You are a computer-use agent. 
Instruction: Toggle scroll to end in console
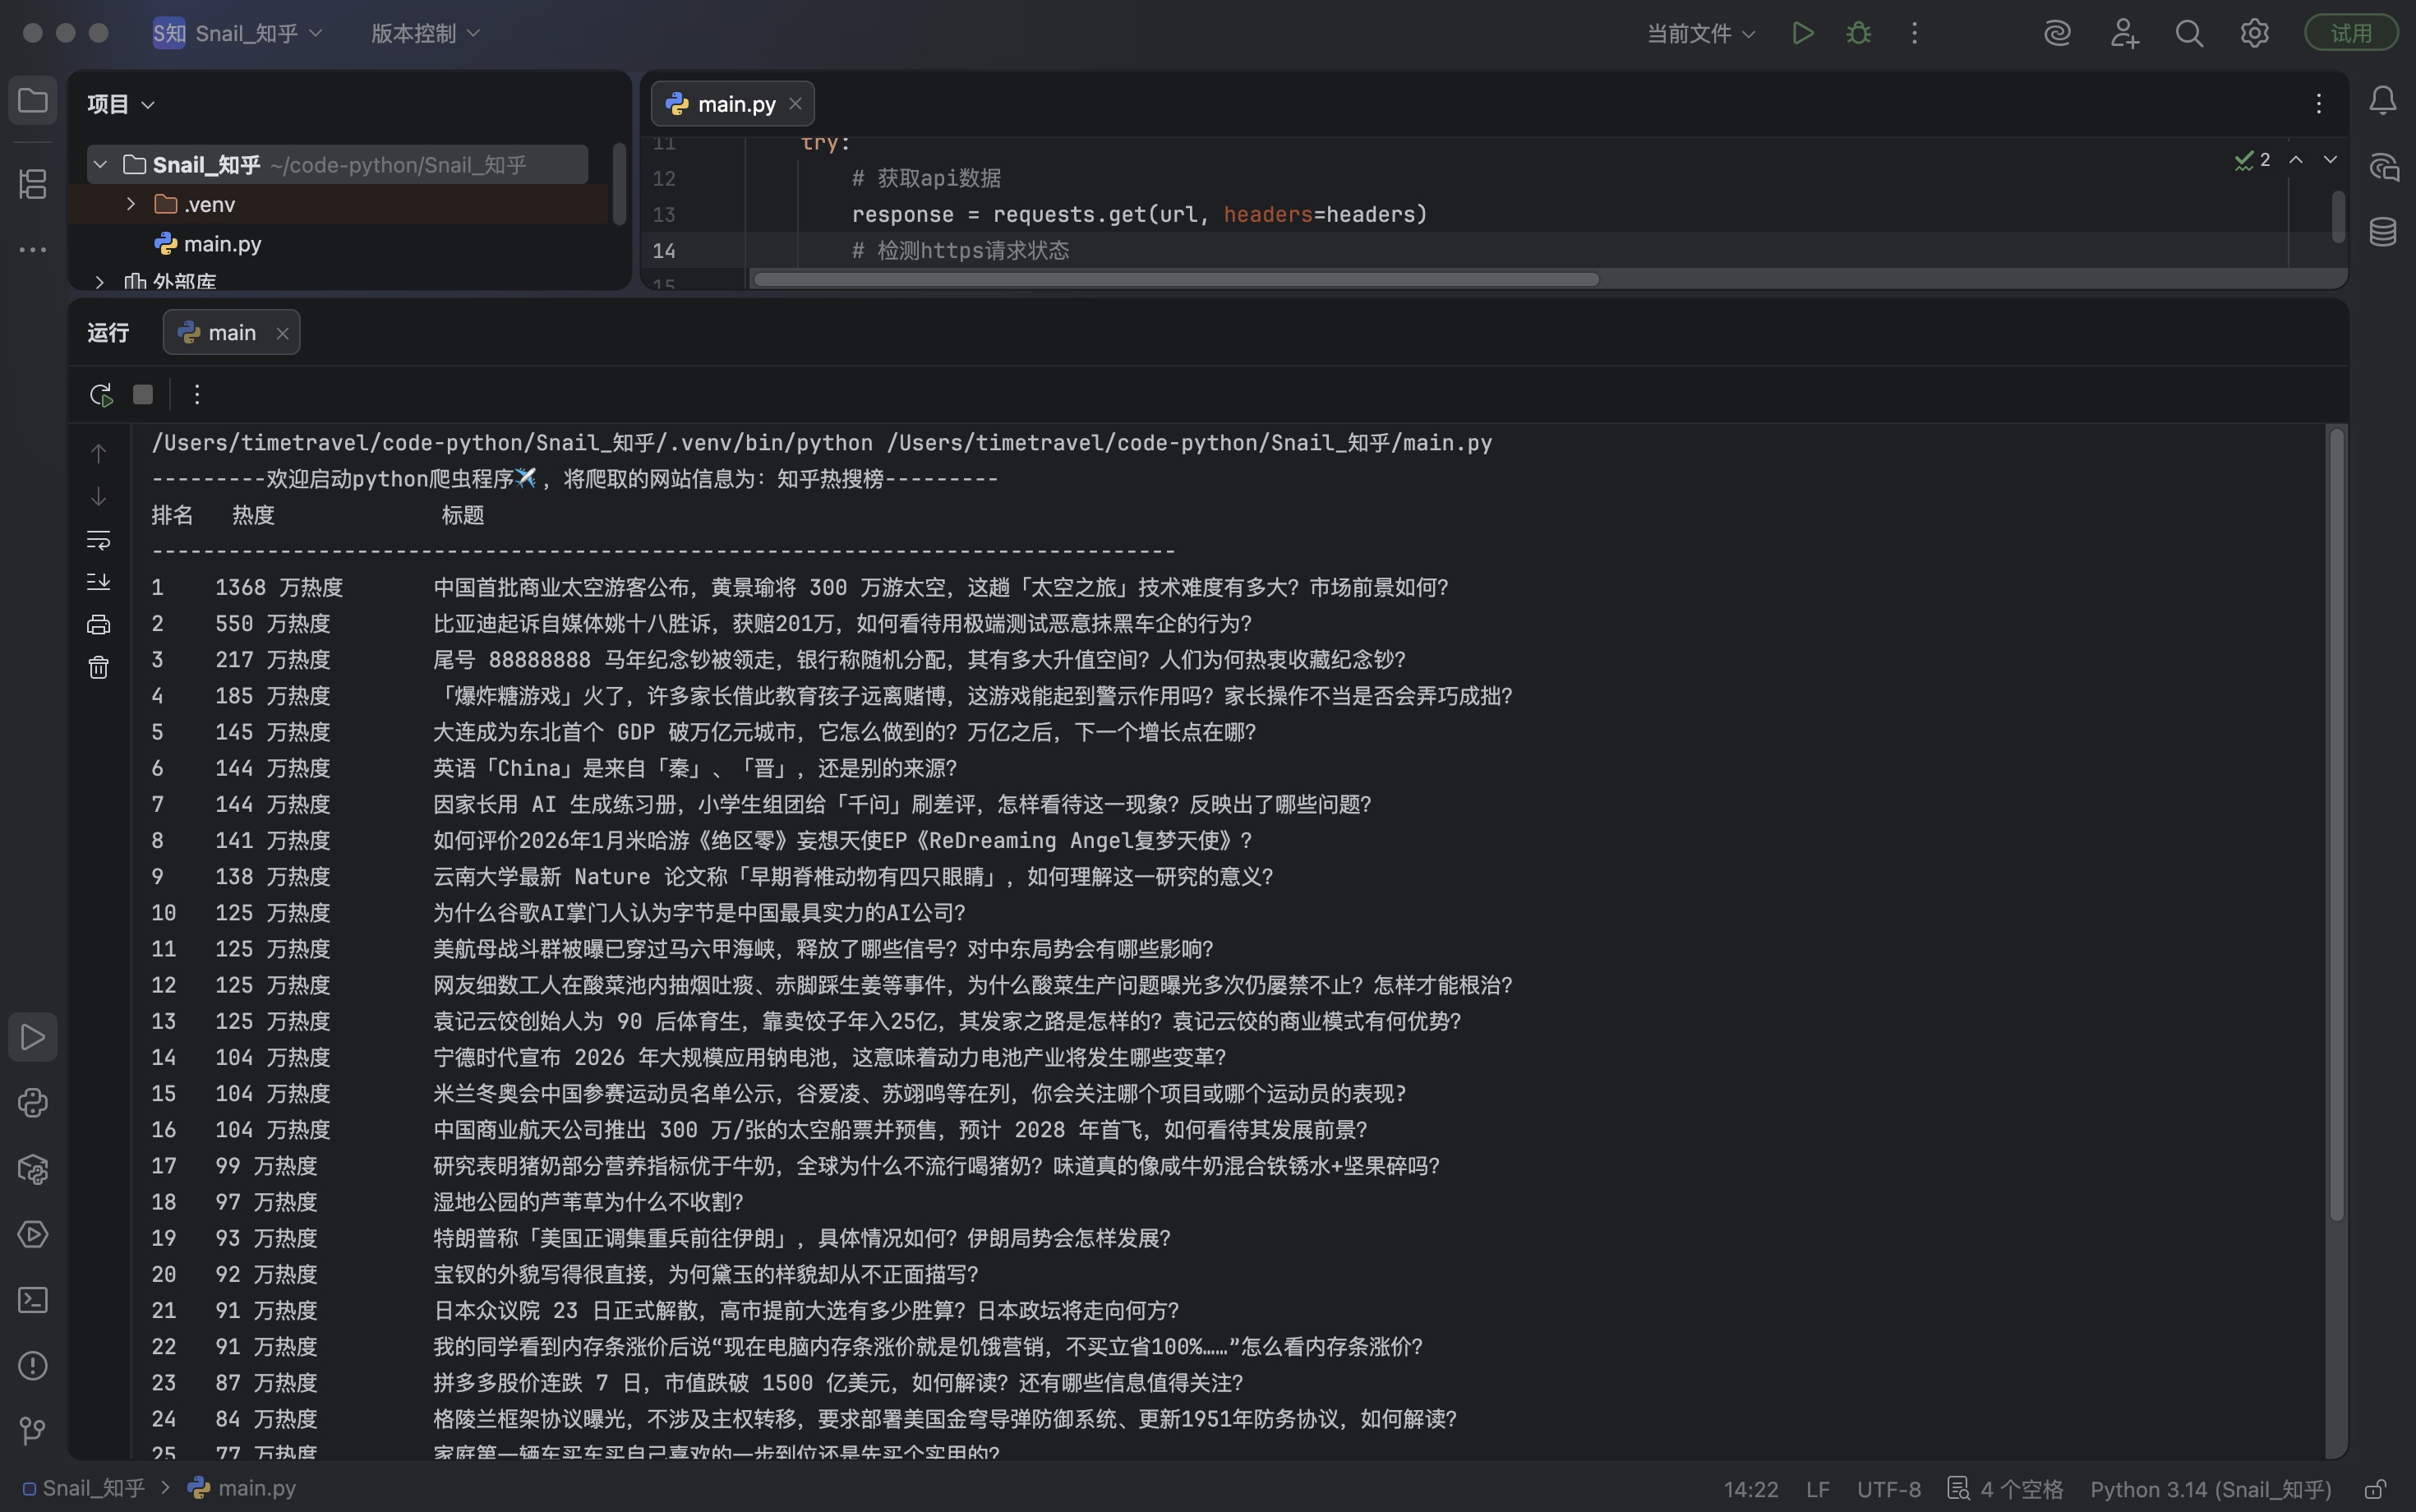click(x=98, y=582)
